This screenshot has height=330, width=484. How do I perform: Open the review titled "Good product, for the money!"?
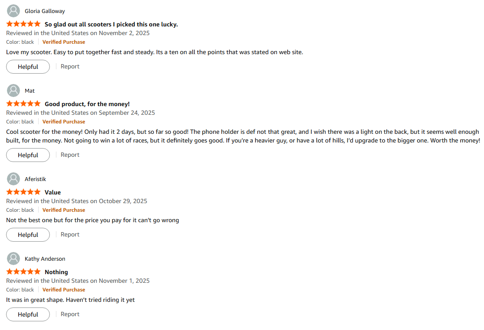pyautogui.click(x=87, y=104)
